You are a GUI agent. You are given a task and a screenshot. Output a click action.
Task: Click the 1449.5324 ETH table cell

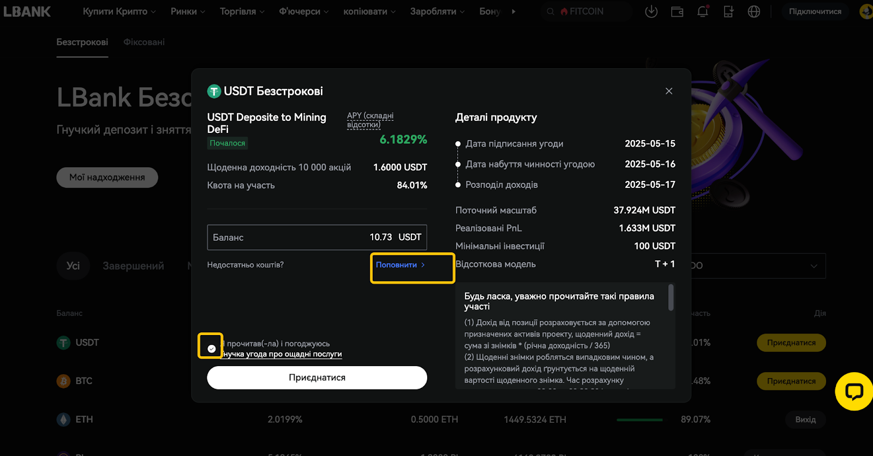[x=535, y=419]
